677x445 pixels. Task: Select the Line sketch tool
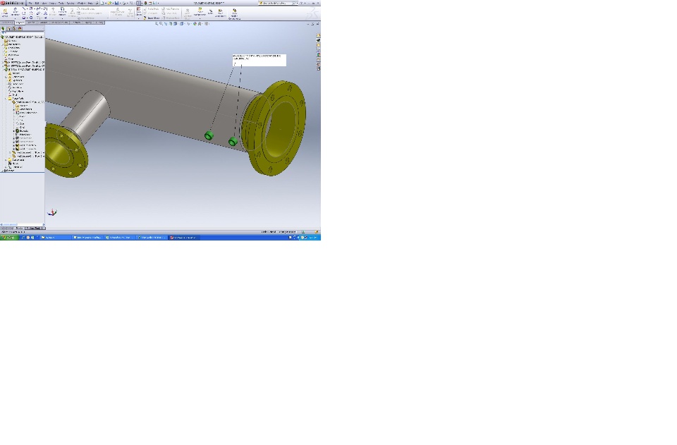coord(24,8)
